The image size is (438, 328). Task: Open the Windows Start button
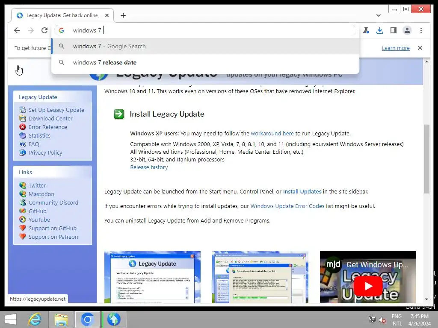11,319
